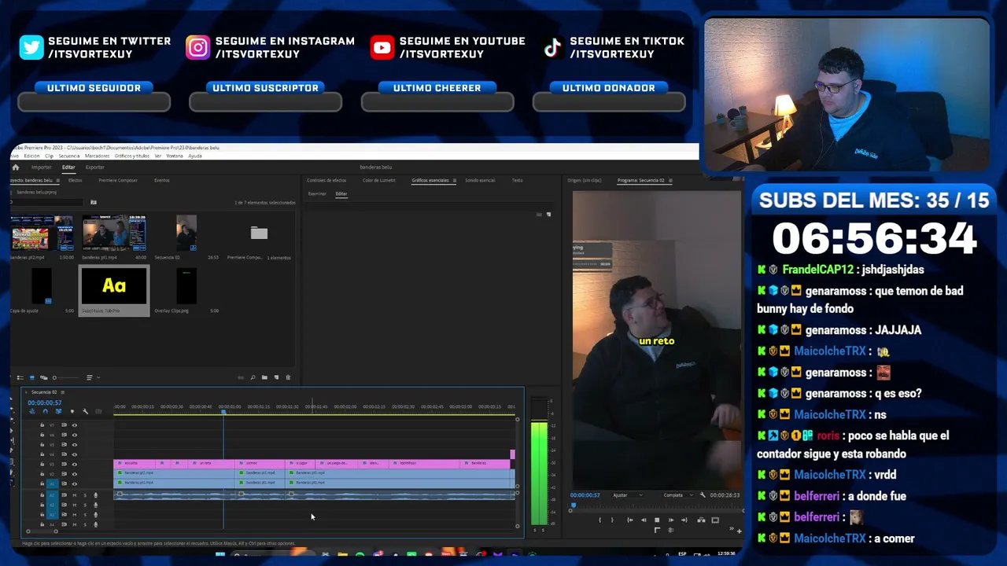The width and height of the screenshot is (1007, 566).
Task: Go to the Premiere Pro Home screen
Action: (x=15, y=167)
